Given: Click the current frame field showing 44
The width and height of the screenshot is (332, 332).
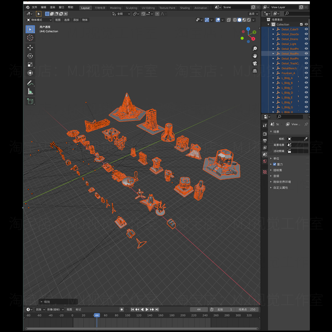Looking at the screenshot, I should pyautogui.click(x=199, y=310).
